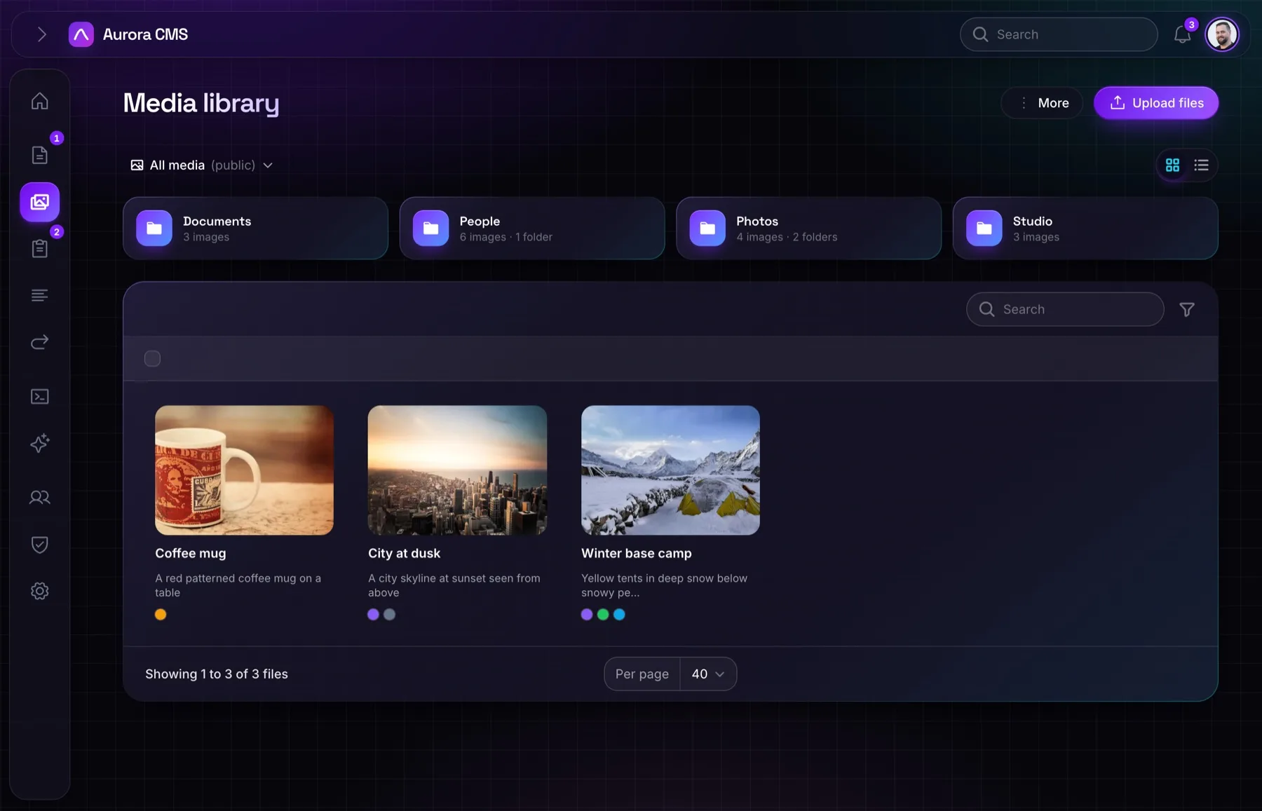
Task: Open the City at dusk thumbnail
Action: (457, 470)
